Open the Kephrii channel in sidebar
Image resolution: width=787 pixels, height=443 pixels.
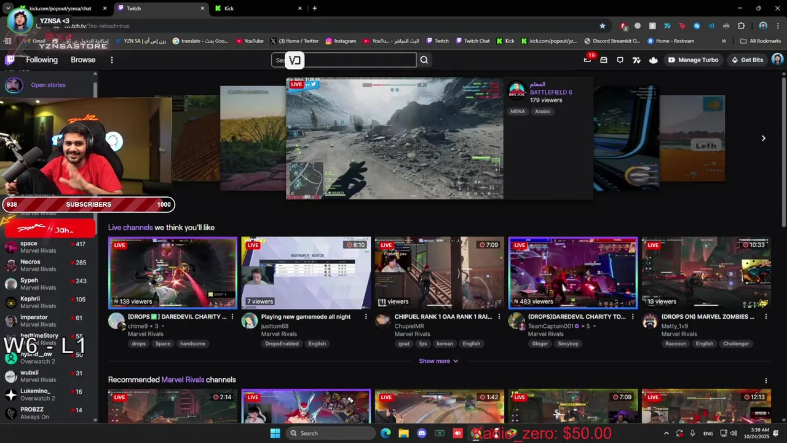pos(49,302)
